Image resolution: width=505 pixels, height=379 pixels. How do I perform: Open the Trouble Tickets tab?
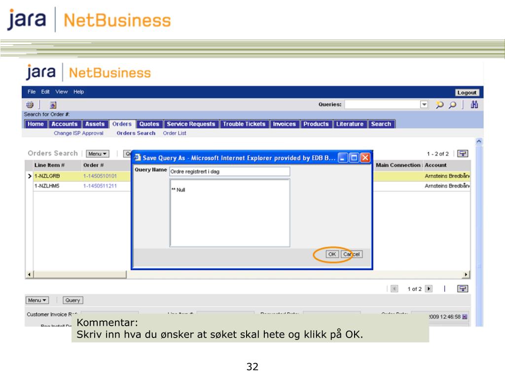point(244,124)
